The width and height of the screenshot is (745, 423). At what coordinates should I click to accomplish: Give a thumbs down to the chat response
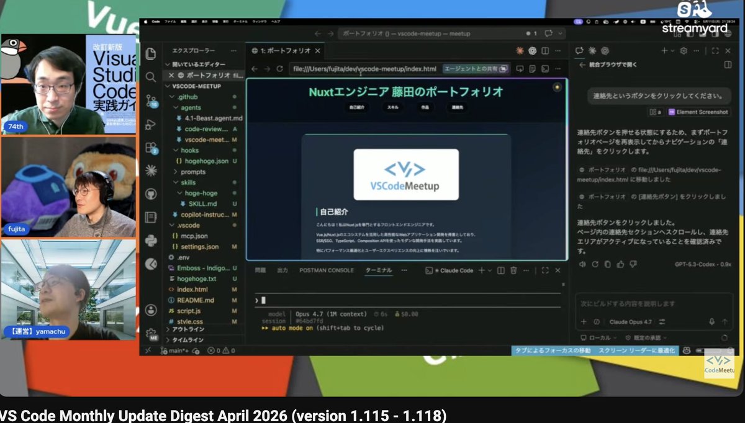[x=634, y=264]
